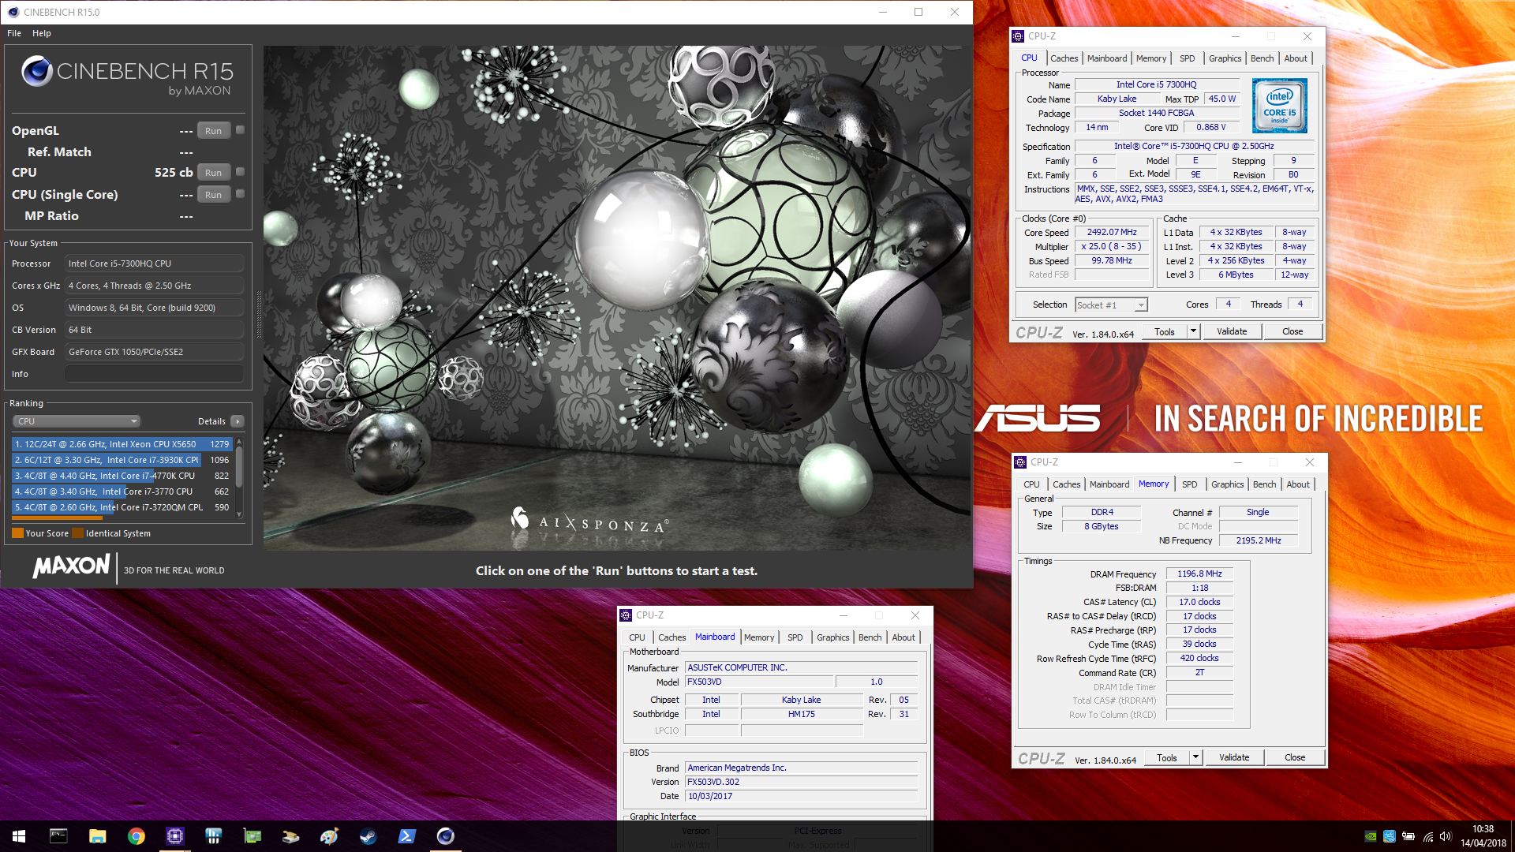The height and width of the screenshot is (852, 1515).
Task: Switch to Cinebench via its taskbar icon
Action: (445, 836)
